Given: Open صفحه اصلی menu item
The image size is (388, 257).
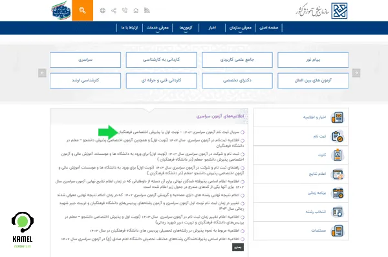Looking at the screenshot, I should tap(269, 28).
